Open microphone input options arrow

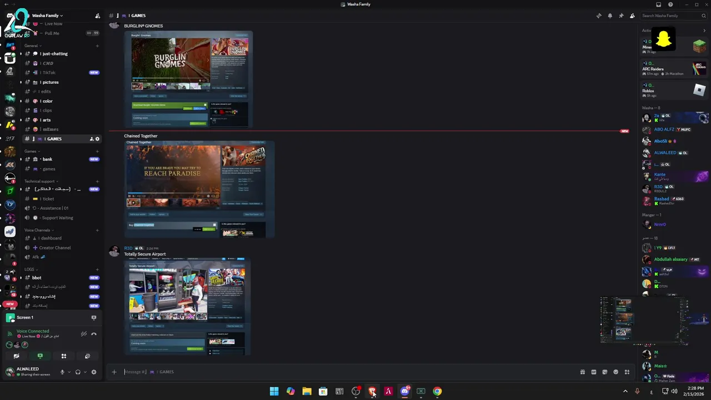[x=69, y=372]
